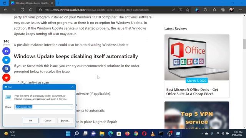Open browser extensions puzzle icon
This screenshot has width=246, height=138.
pos(205,10)
